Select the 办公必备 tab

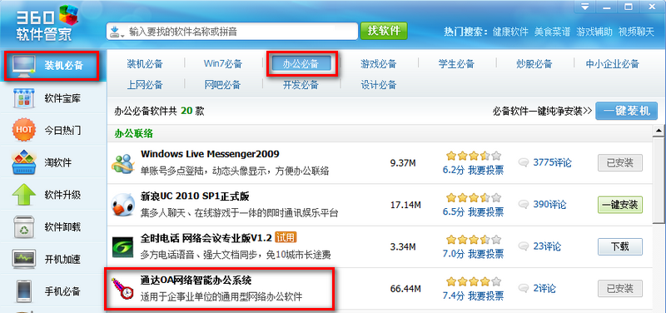point(301,64)
